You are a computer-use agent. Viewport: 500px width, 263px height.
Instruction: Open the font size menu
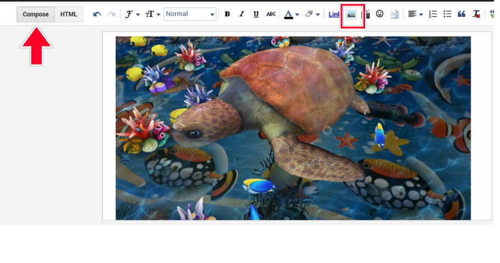coord(153,14)
